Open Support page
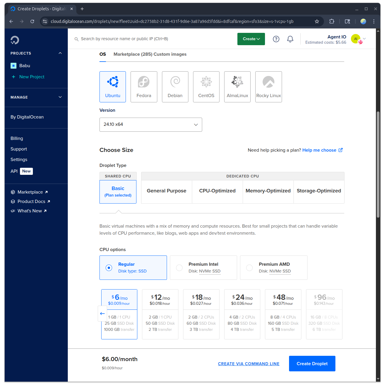This screenshot has height=391, width=385. pos(19,149)
